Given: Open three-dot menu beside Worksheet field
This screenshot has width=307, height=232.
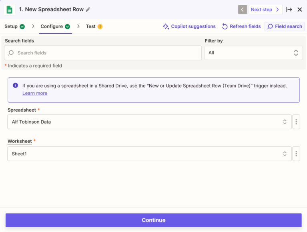Looking at the screenshot, I should [296, 154].
